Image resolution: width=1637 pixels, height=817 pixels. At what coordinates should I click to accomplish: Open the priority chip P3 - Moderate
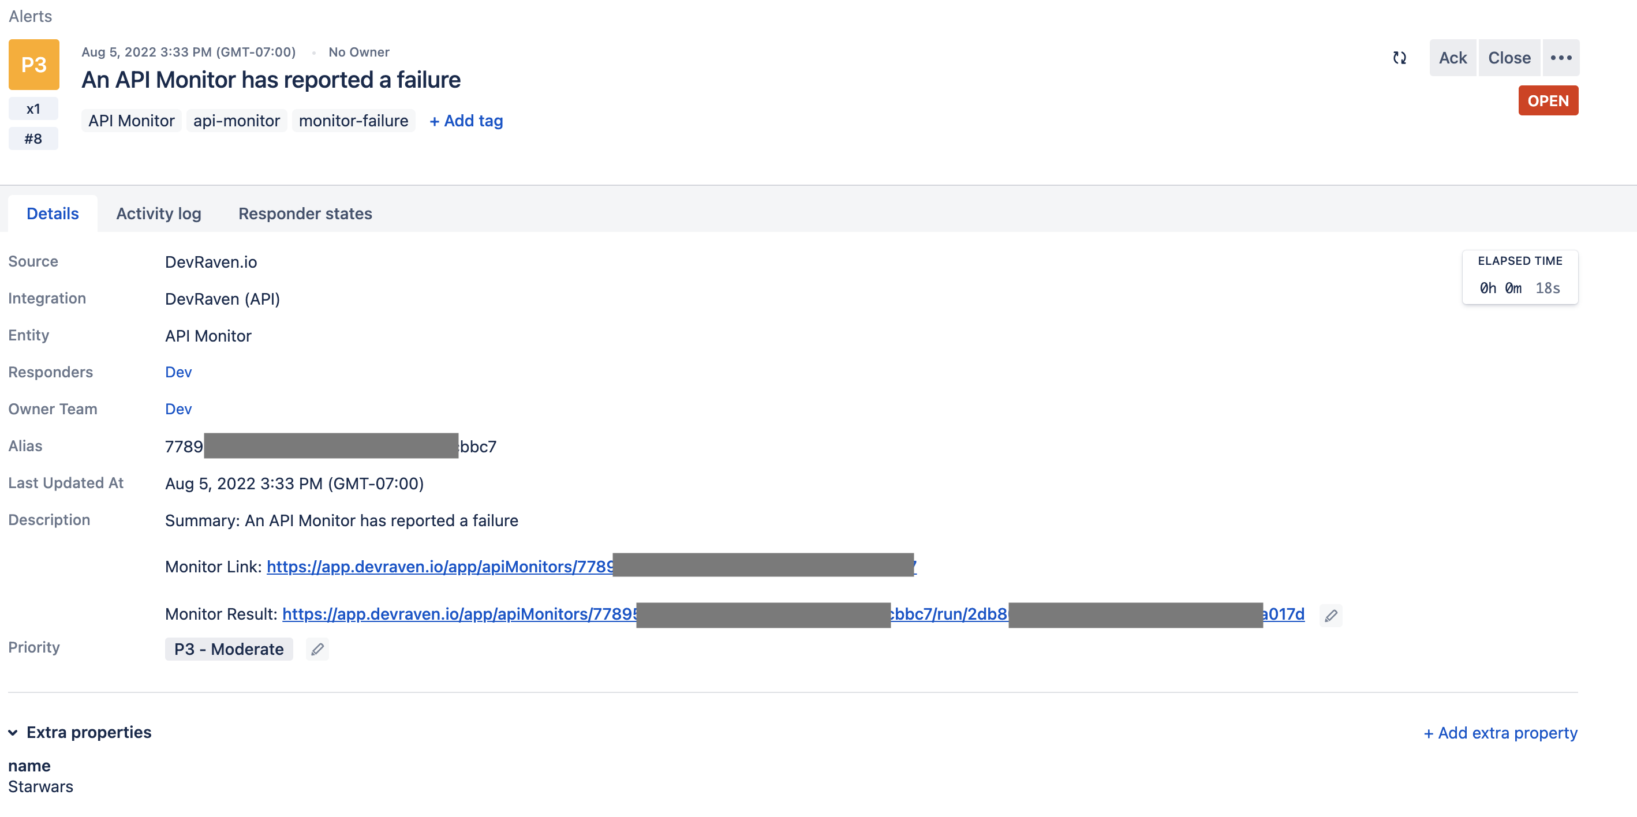tap(229, 649)
